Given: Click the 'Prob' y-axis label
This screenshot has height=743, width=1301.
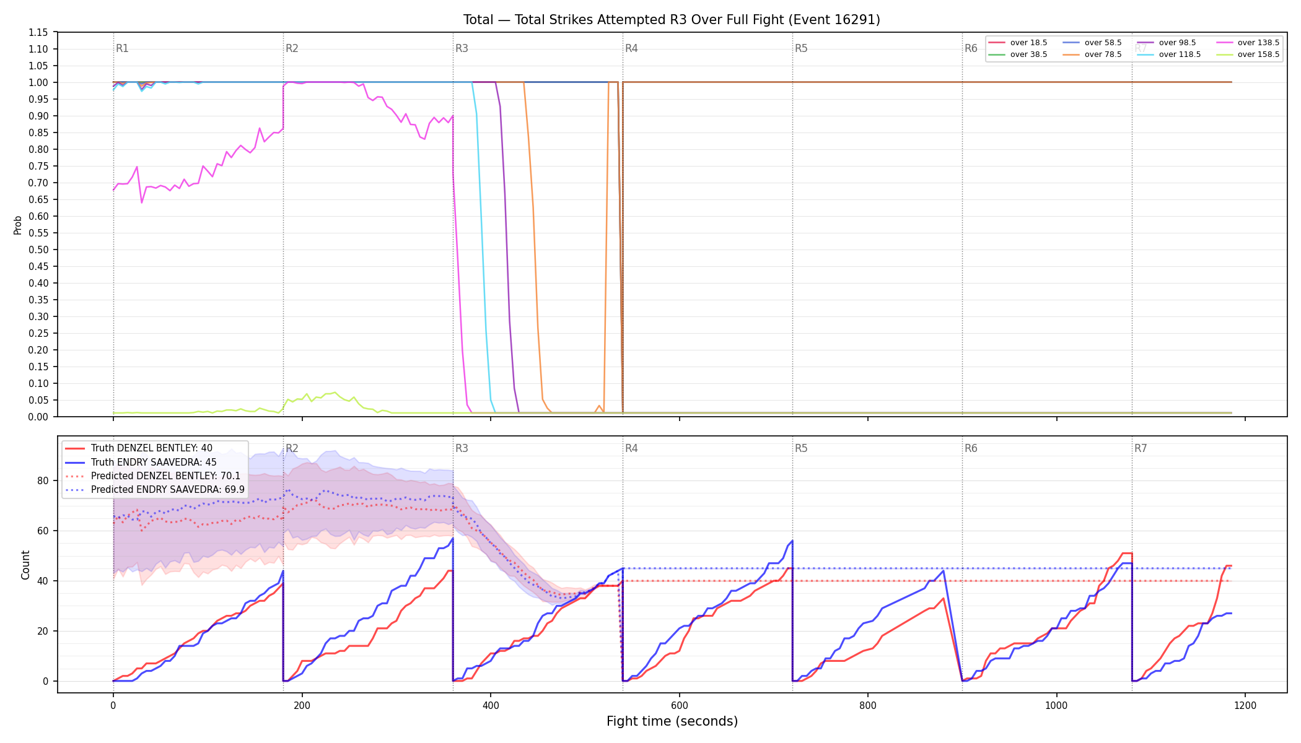Looking at the screenshot, I should tap(17, 225).
